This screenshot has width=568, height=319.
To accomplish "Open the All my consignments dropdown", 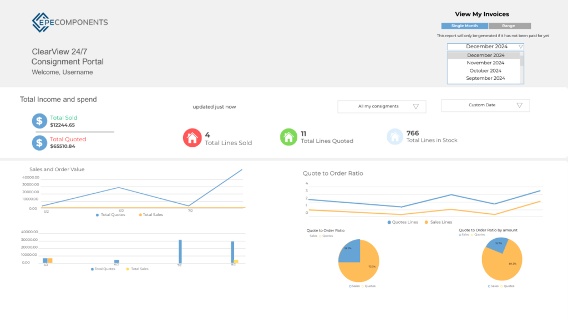I will [x=381, y=106].
